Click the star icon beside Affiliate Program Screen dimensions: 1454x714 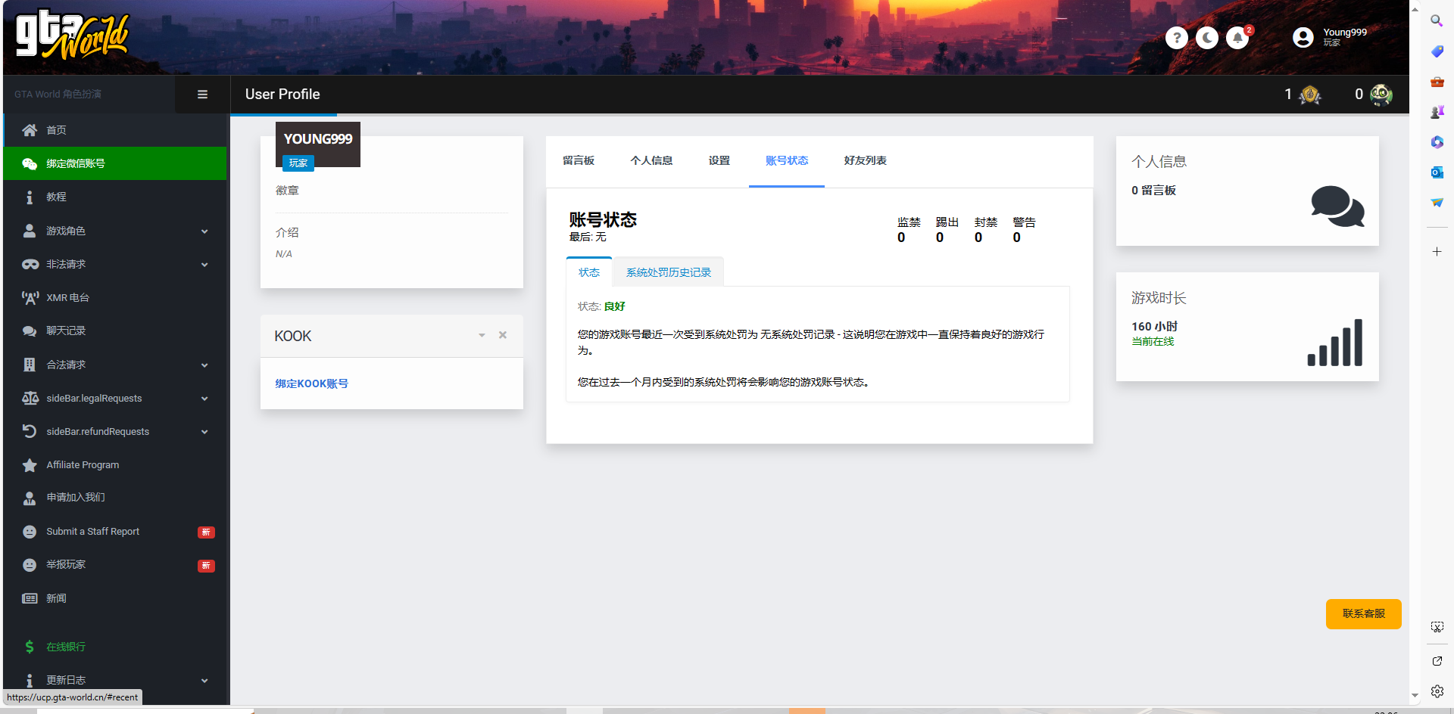pyautogui.click(x=30, y=464)
